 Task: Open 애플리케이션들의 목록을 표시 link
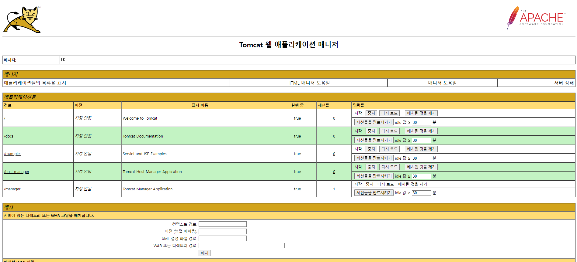click(x=35, y=83)
